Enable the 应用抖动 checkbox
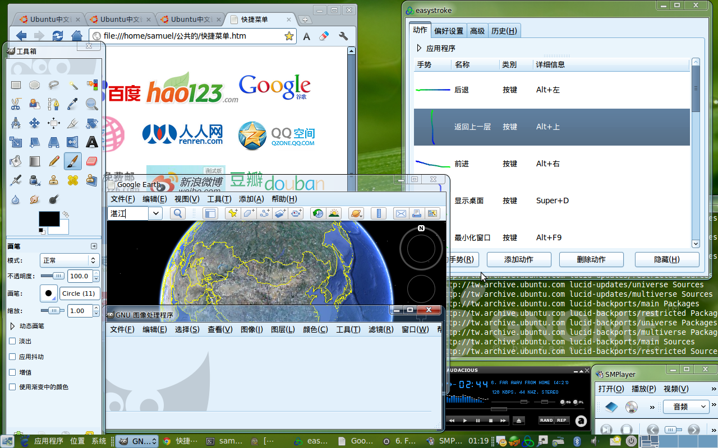This screenshot has width=718, height=448. tap(12, 357)
